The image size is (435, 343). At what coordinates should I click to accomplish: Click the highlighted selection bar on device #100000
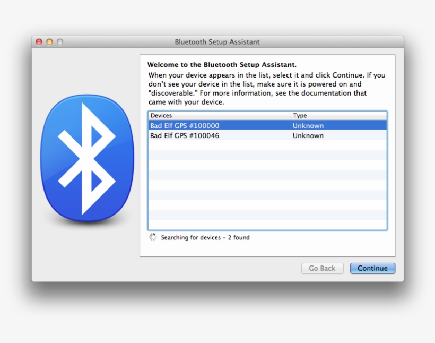pos(265,126)
